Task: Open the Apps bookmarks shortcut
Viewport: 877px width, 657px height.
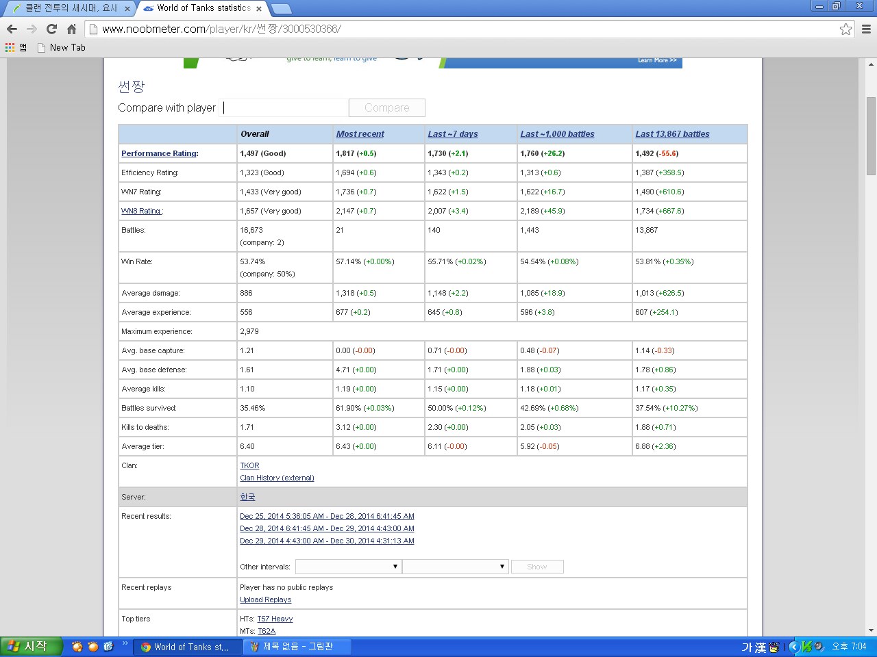Action: click(16, 47)
